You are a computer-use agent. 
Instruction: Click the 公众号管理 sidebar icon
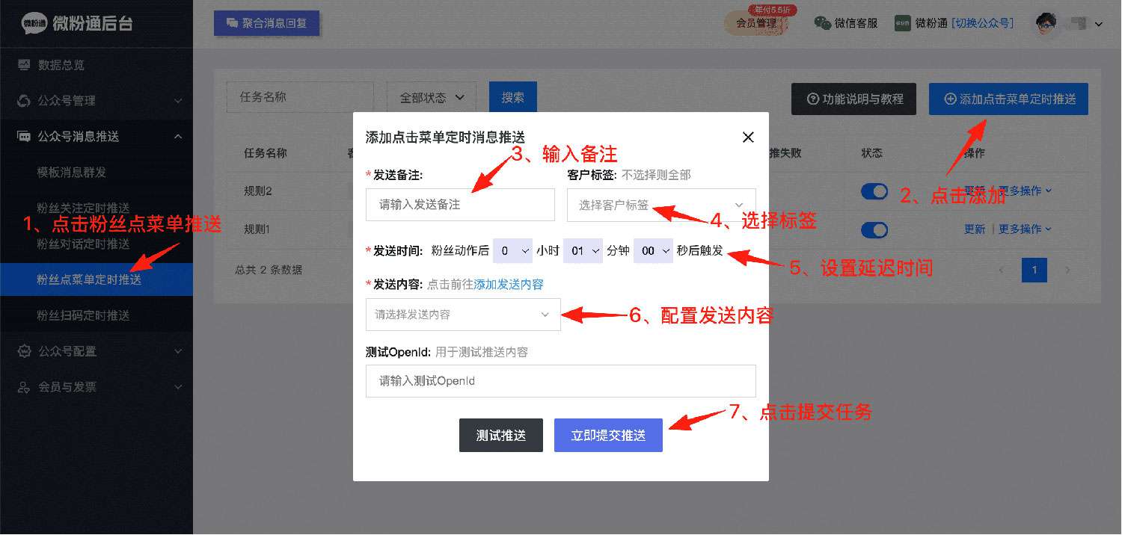pos(24,101)
